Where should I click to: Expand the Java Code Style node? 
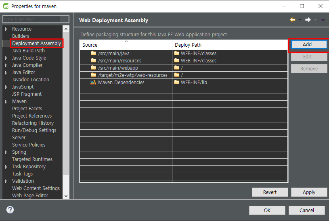pyautogui.click(x=6, y=58)
